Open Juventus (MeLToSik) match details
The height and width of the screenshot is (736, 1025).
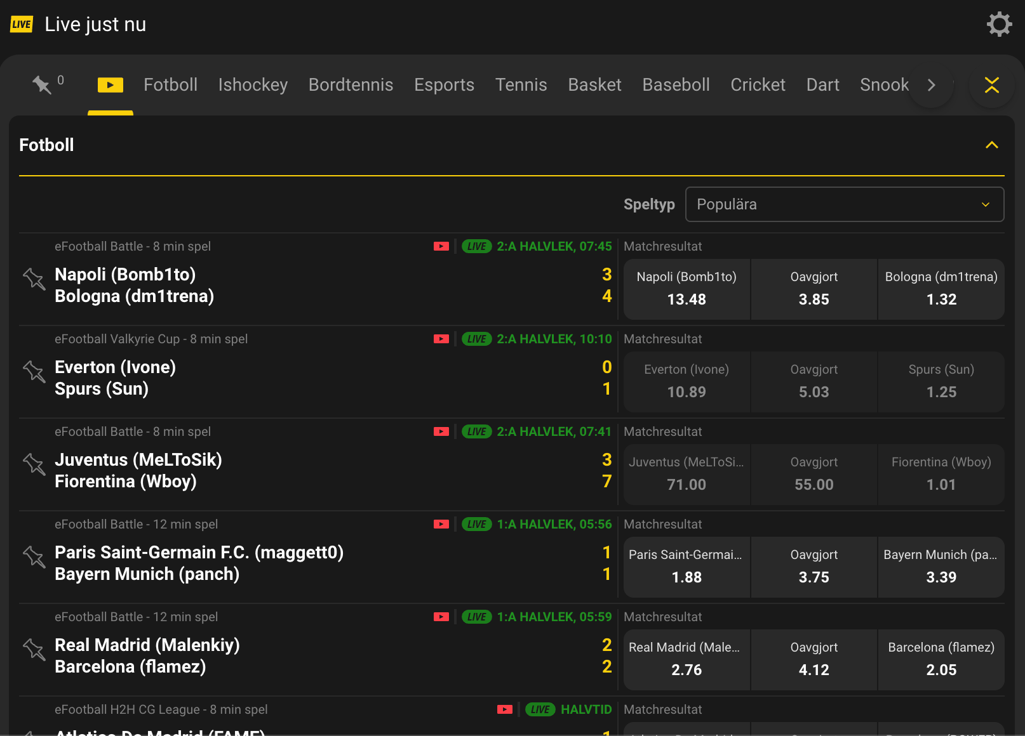pyautogui.click(x=138, y=460)
